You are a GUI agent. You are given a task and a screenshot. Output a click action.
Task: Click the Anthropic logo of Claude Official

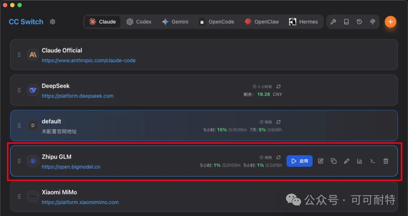(33, 55)
